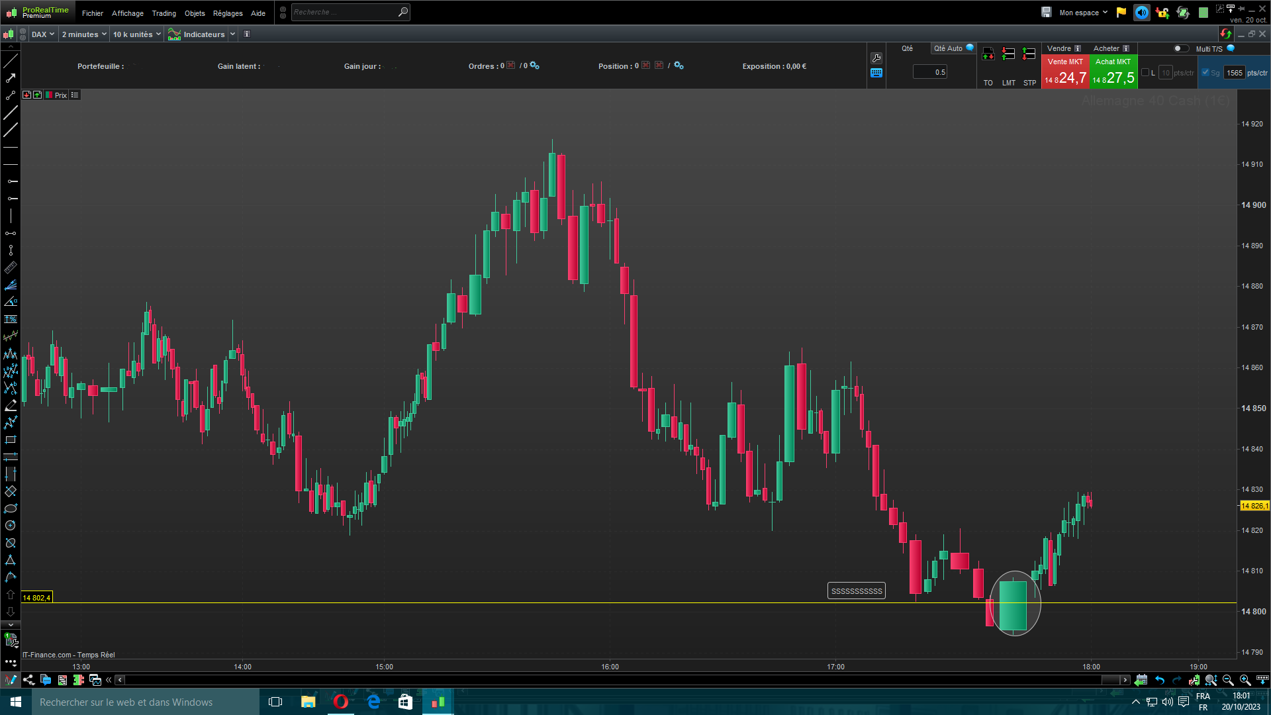This screenshot has width=1271, height=715.
Task: Expand the DAX instrument dropdown
Action: (43, 34)
